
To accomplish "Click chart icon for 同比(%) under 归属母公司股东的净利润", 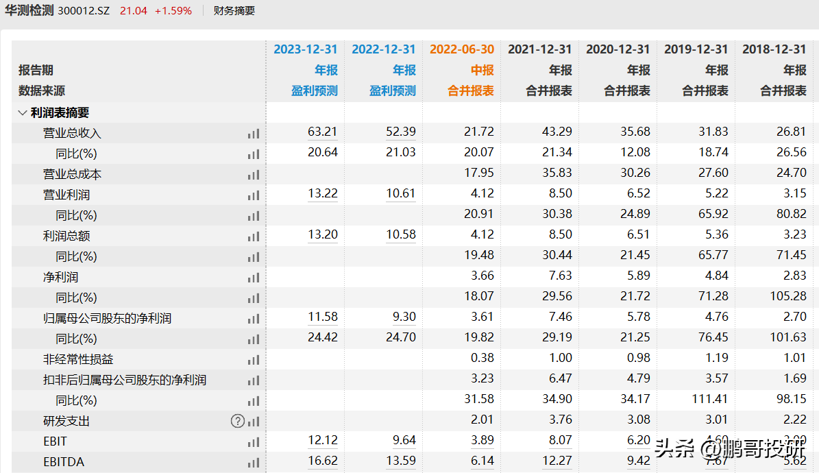I will click(x=254, y=340).
